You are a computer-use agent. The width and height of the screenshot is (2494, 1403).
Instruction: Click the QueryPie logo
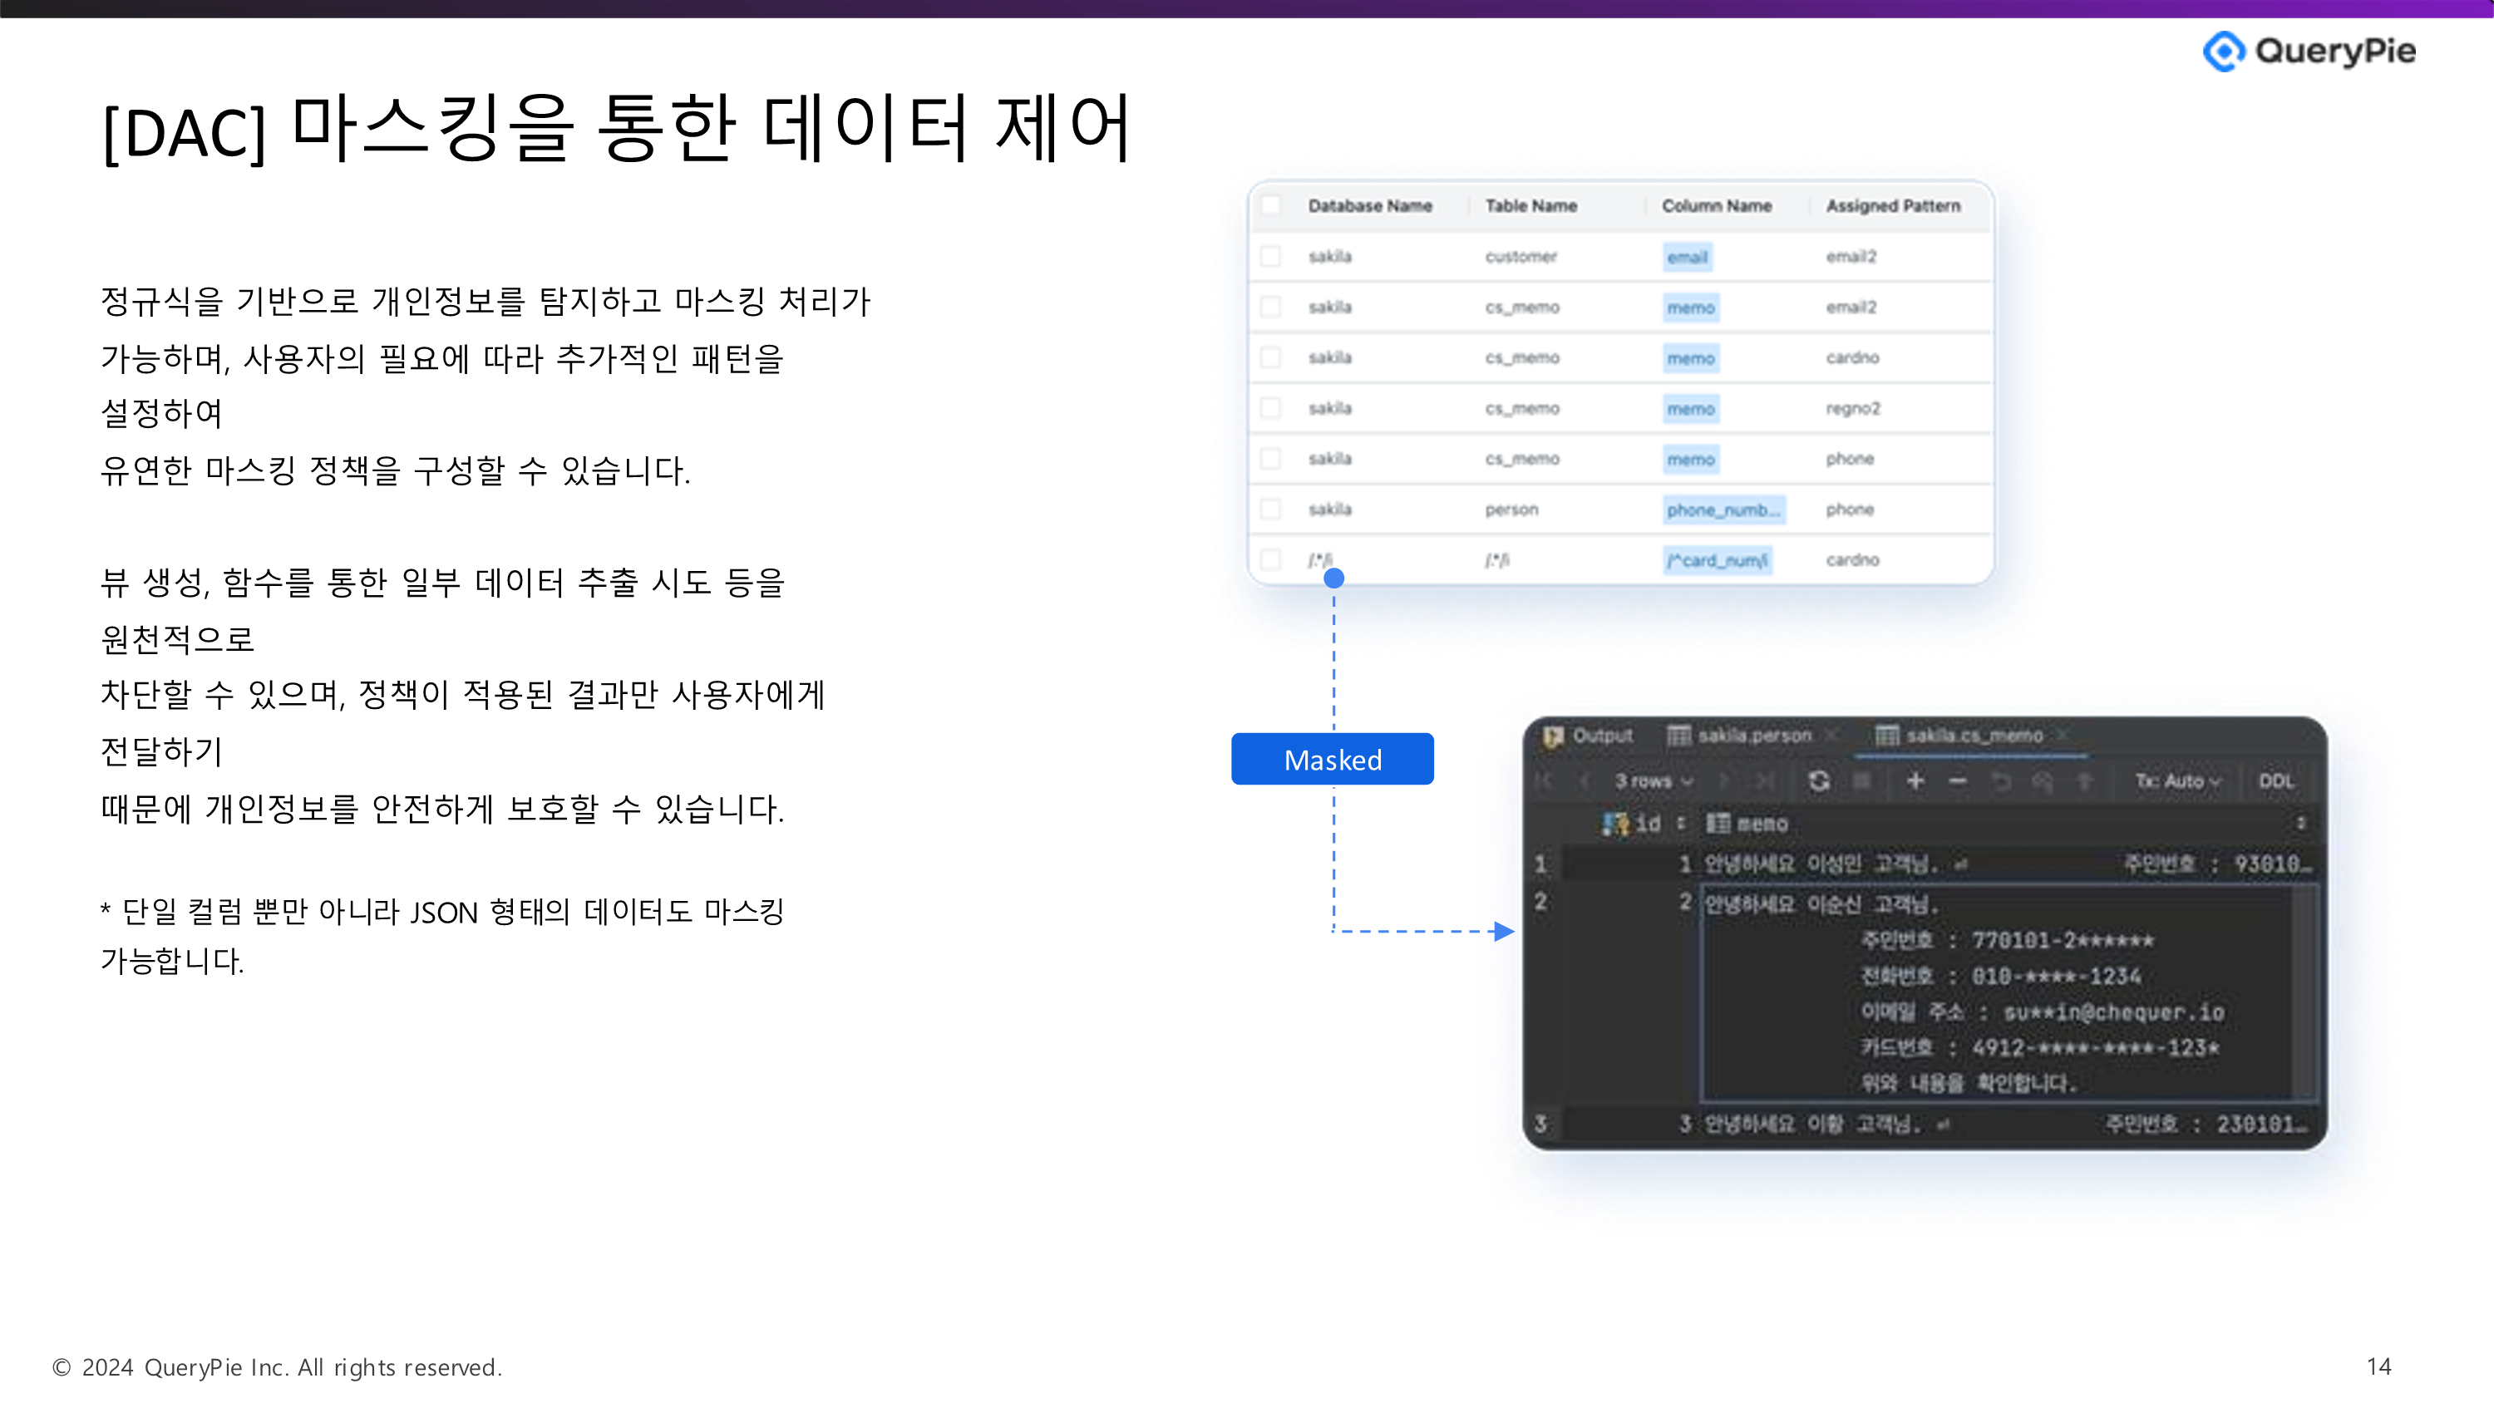pos(2309,51)
